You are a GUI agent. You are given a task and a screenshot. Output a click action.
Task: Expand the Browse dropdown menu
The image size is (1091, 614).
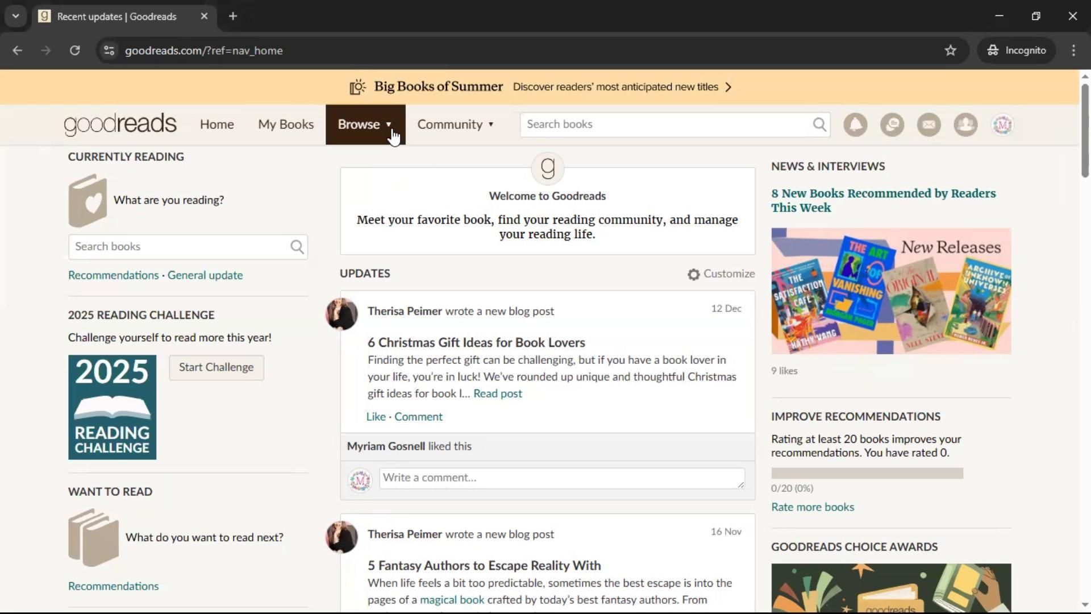coord(365,125)
